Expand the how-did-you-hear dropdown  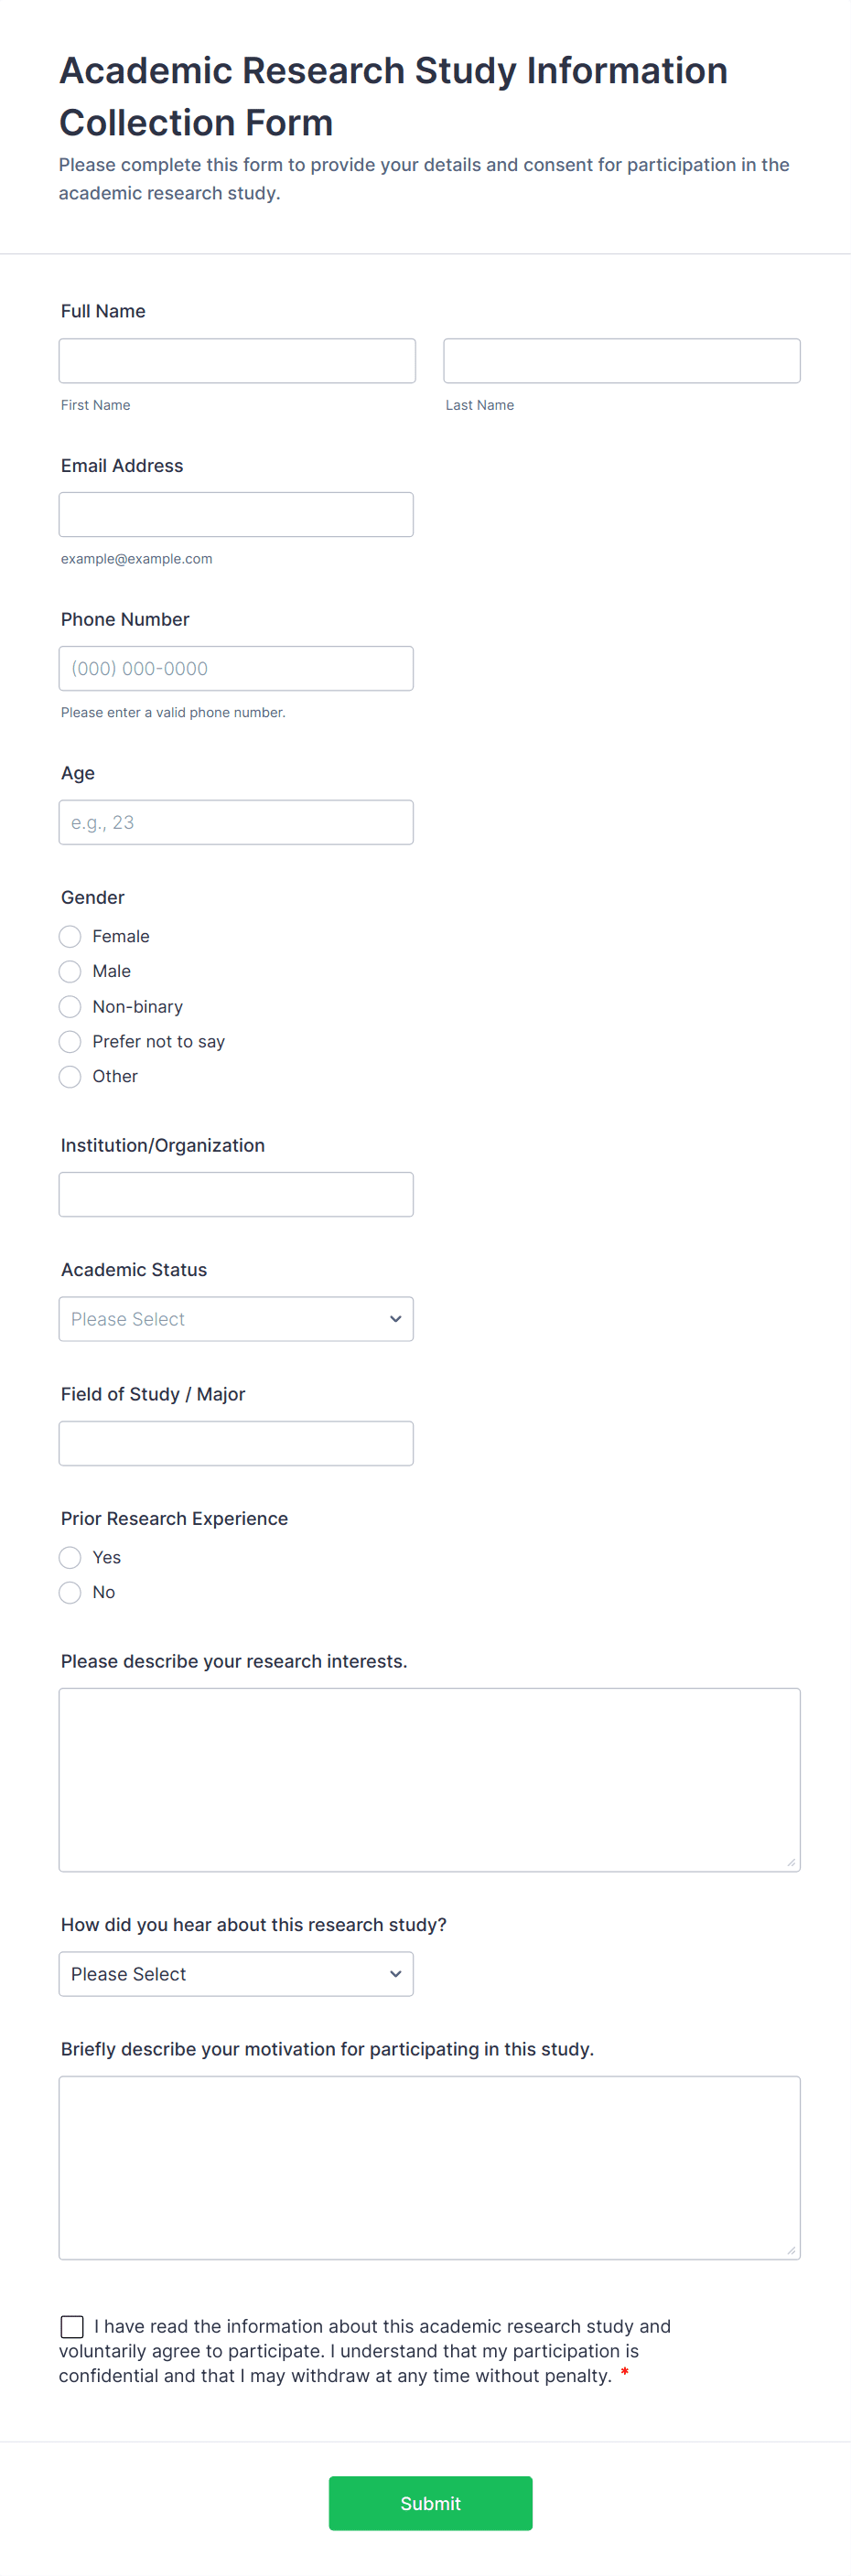coord(236,1975)
